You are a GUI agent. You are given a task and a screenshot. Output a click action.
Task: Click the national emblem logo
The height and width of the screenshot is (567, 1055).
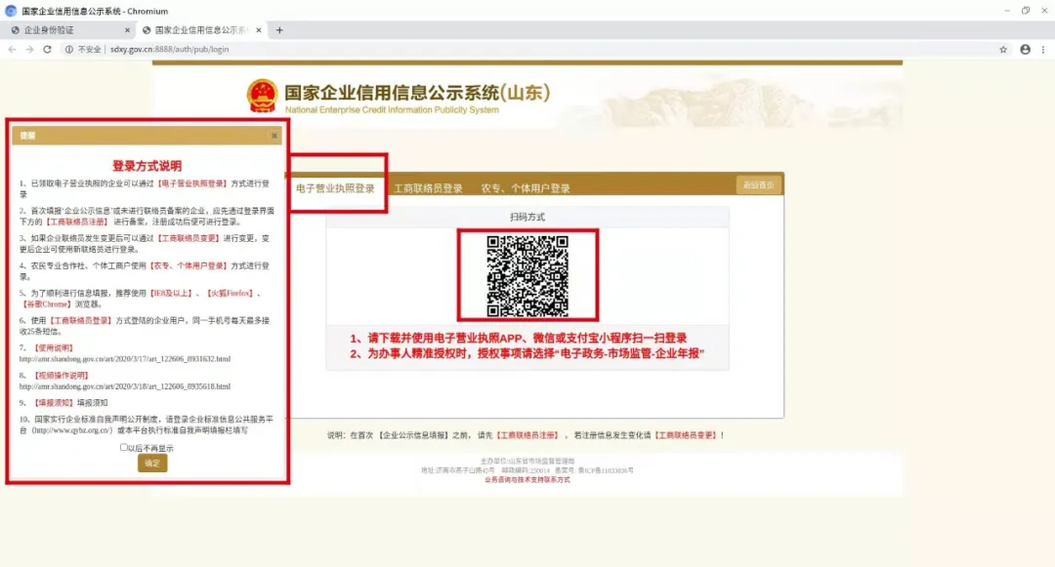(262, 97)
